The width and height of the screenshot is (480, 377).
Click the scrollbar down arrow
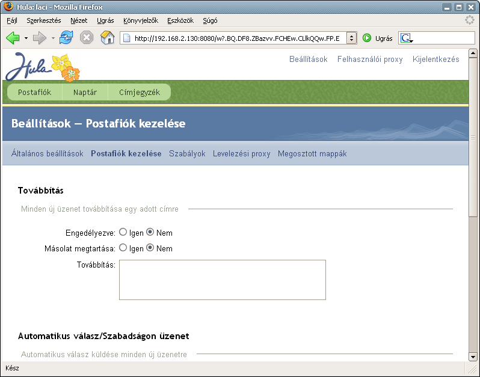click(x=473, y=357)
